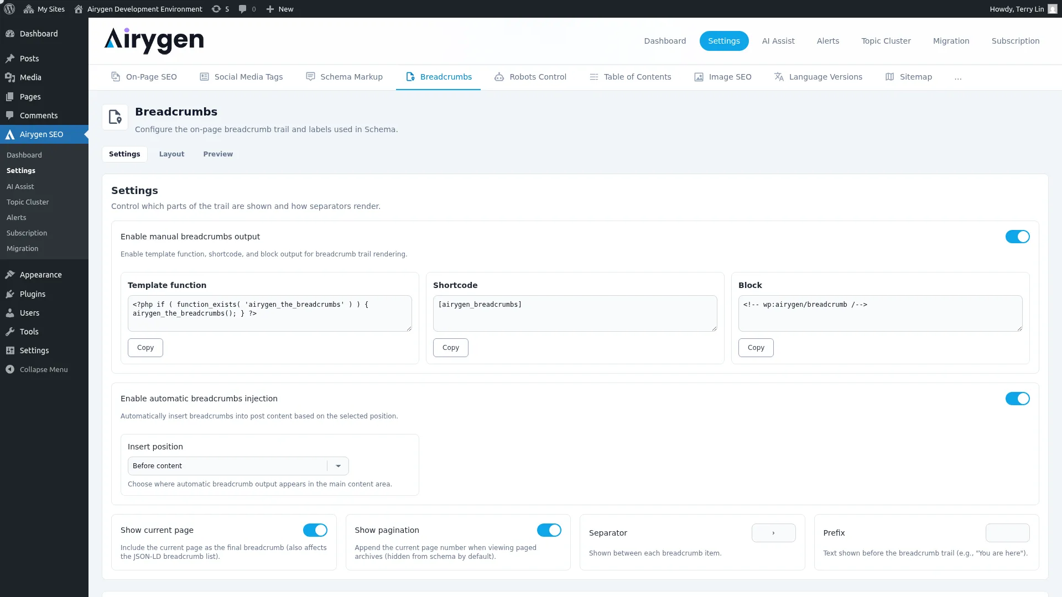
Task: Expand the more tabs ellipsis menu
Action: [x=958, y=77]
